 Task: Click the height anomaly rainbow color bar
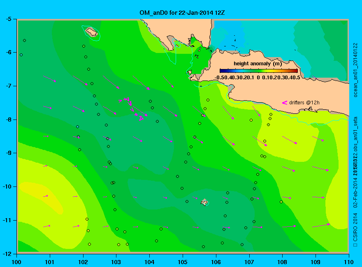(259, 71)
